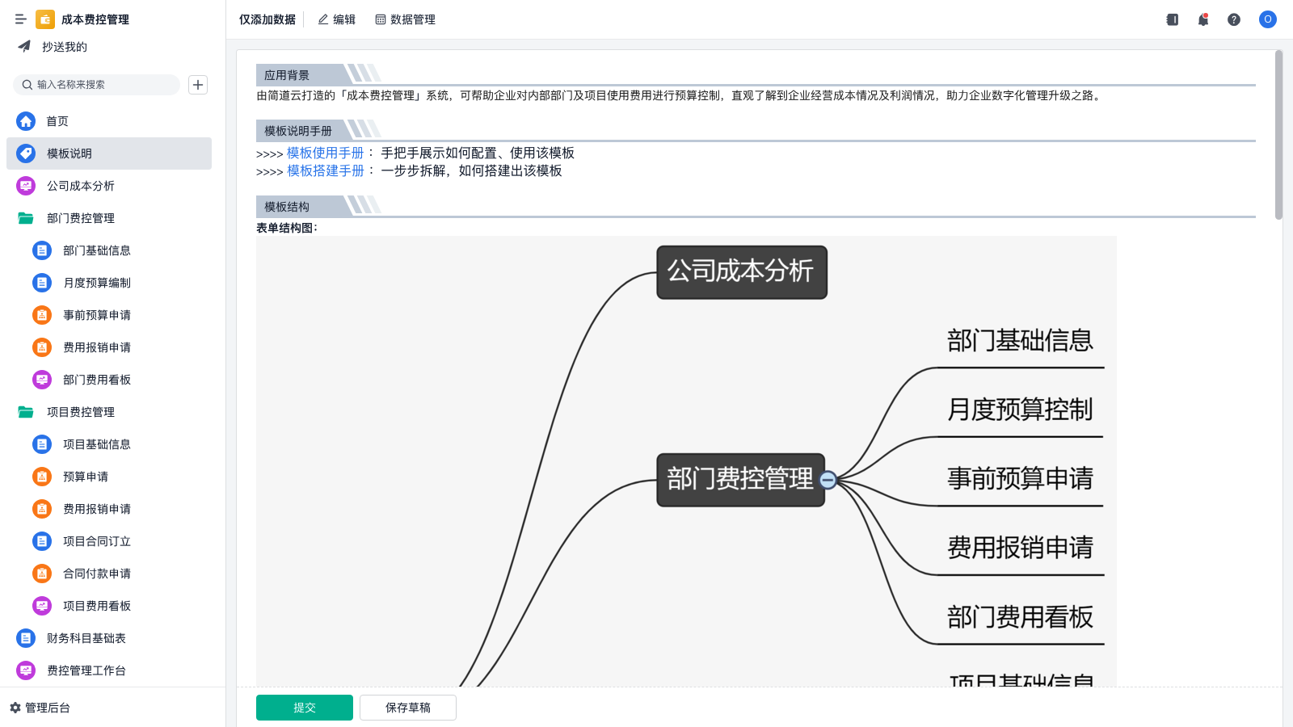This screenshot has width=1293, height=727.
Task: Click the form structure mind map image
Action: coord(686,461)
